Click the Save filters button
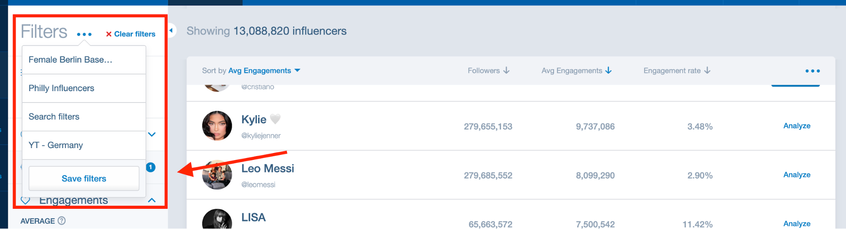This screenshot has width=846, height=229. tap(84, 178)
